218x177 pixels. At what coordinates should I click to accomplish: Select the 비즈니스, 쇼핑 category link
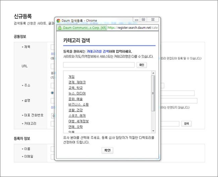(x=78, y=104)
